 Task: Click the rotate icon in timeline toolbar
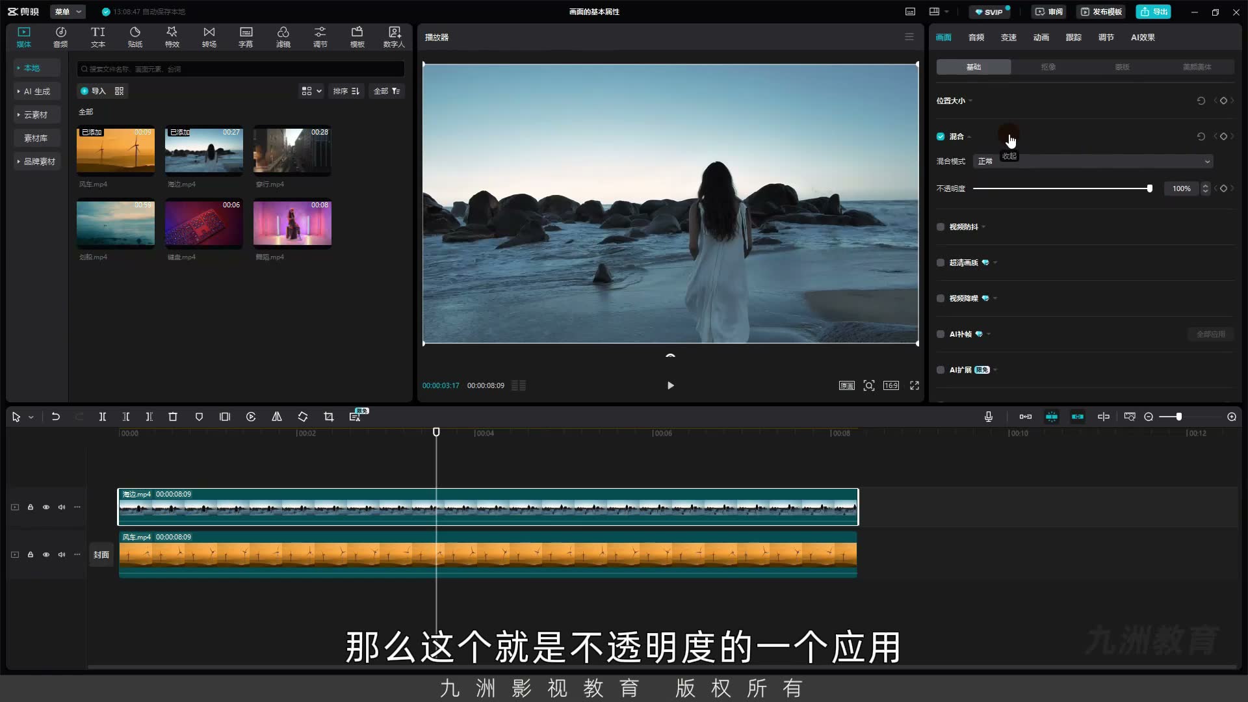click(303, 417)
